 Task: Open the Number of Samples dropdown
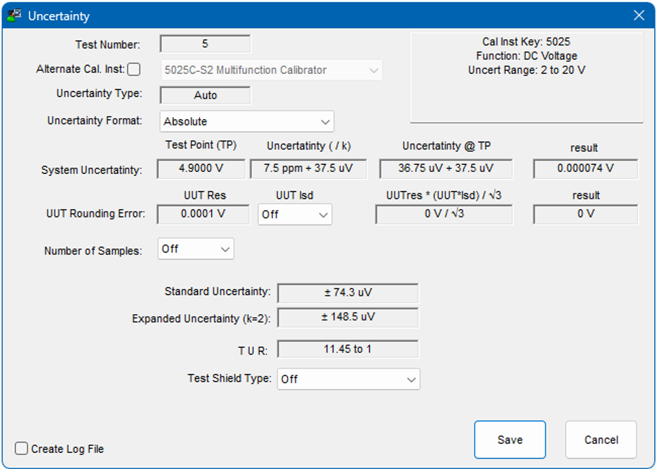click(196, 249)
